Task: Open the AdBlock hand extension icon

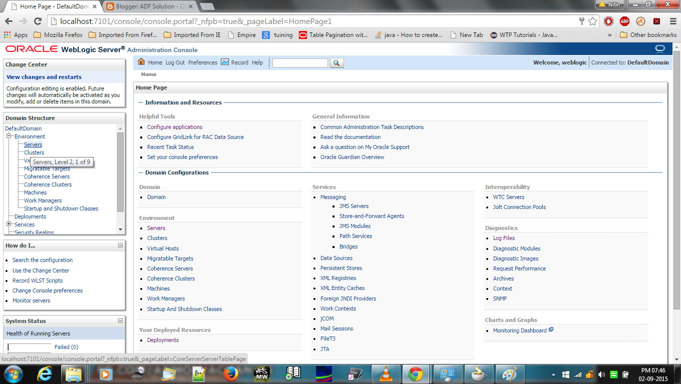Action: tap(608, 21)
